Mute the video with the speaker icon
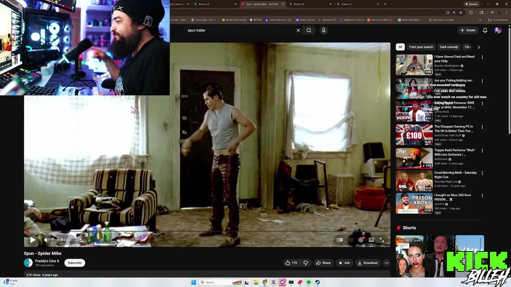The image size is (511, 287). [x=46, y=240]
